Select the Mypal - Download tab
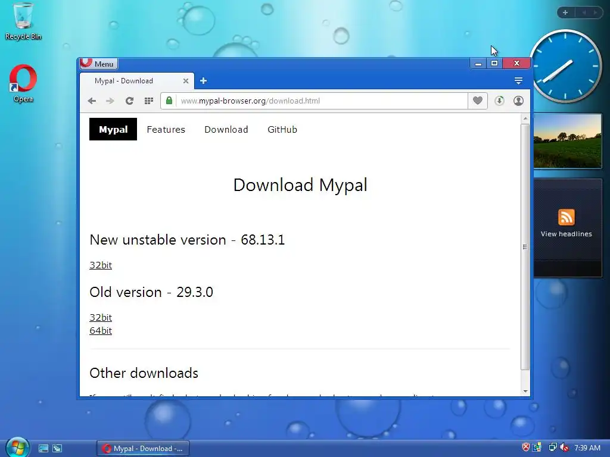610x457 pixels. (137, 81)
